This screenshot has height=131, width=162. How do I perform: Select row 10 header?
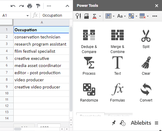tap(7, 93)
